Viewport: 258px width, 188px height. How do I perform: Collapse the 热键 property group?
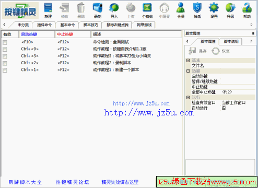click(188, 71)
